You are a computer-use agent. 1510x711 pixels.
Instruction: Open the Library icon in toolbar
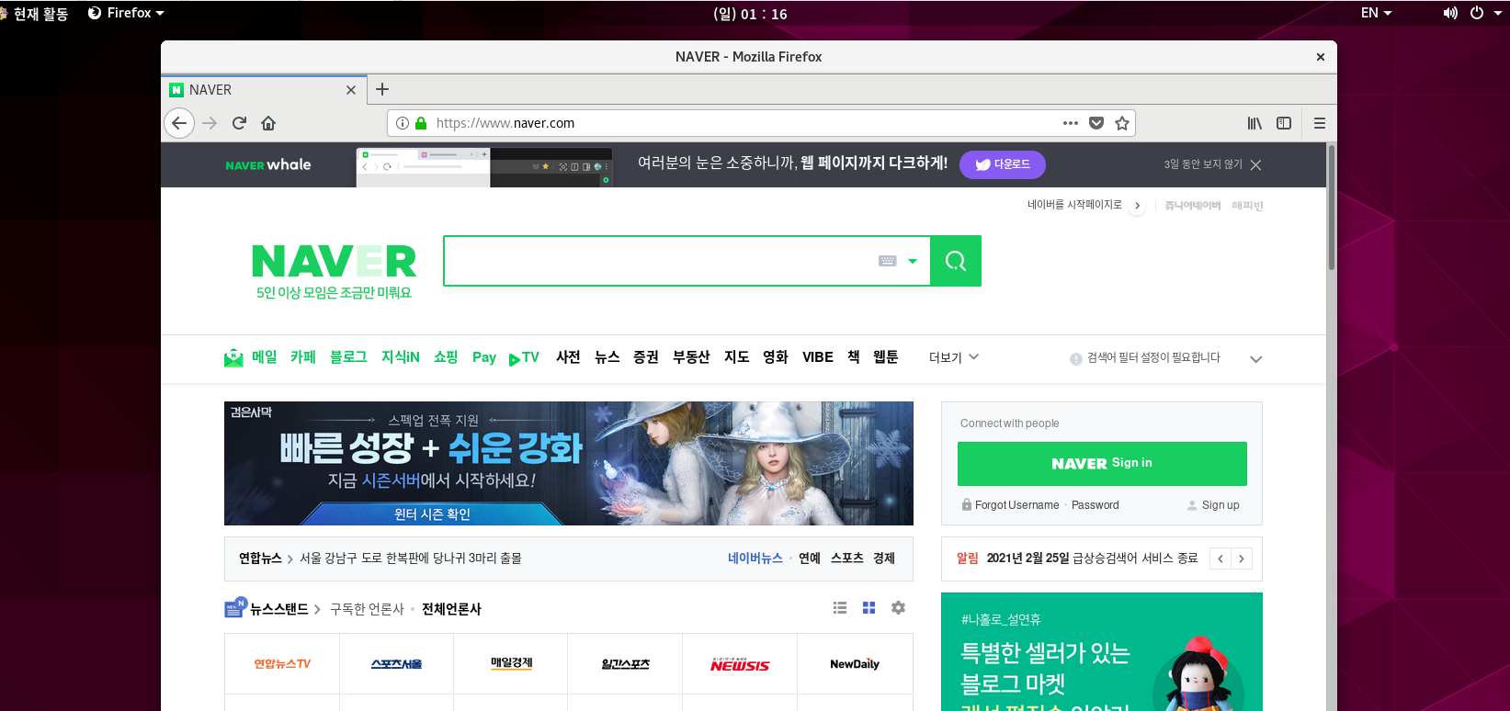[1255, 123]
